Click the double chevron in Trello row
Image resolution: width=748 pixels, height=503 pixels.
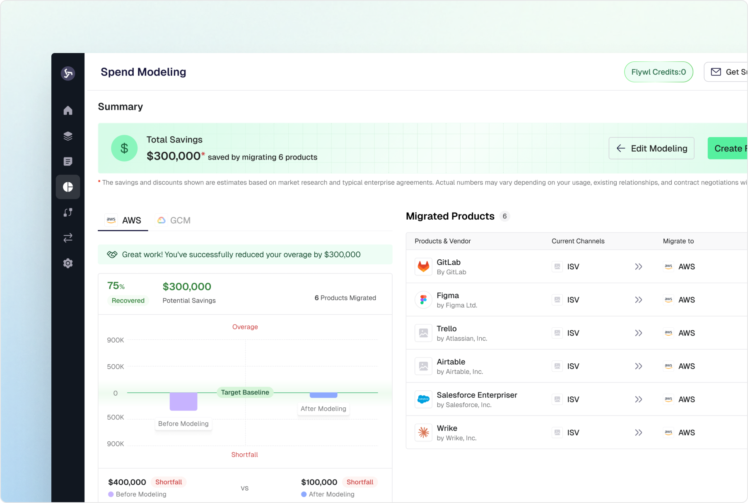coord(639,333)
